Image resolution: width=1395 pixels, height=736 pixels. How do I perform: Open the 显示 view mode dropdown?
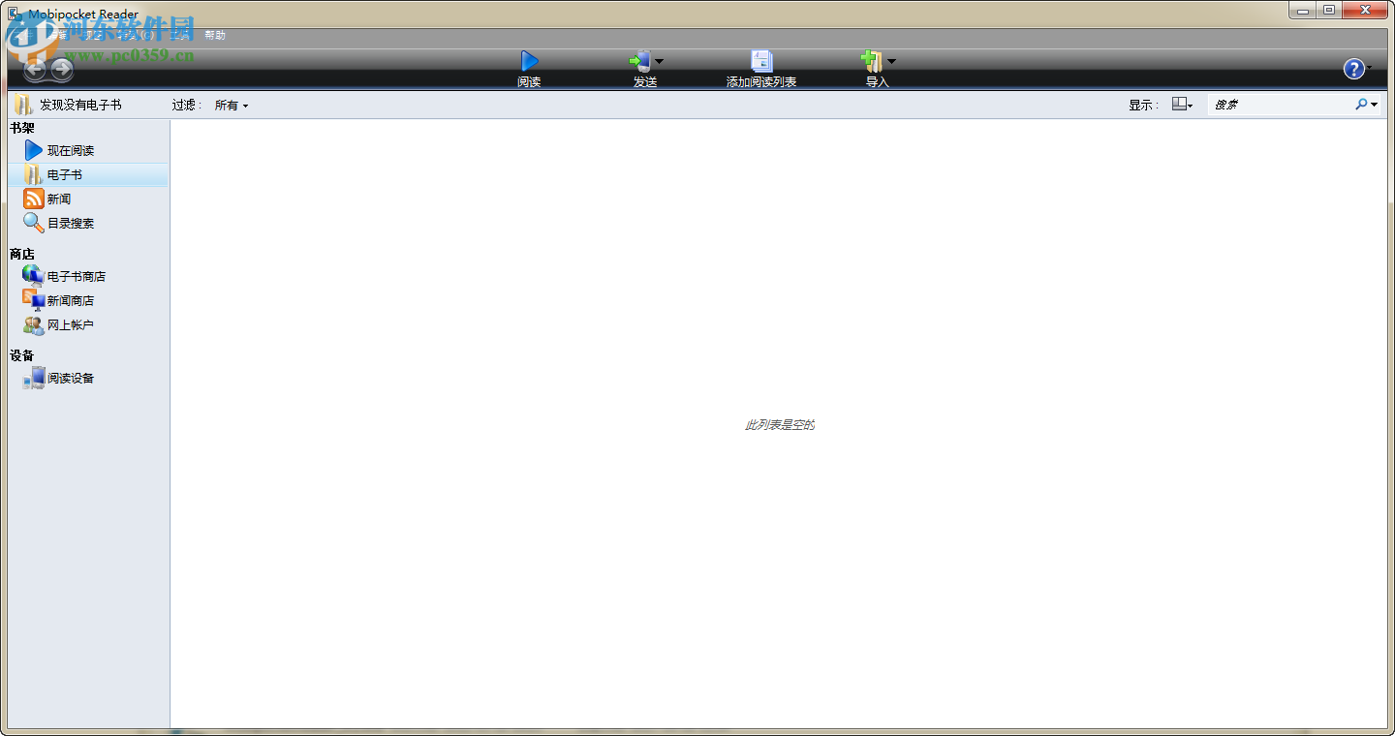(1182, 105)
